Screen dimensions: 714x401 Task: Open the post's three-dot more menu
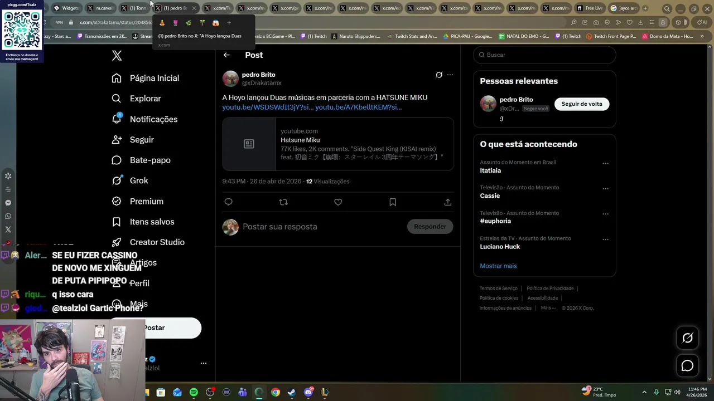click(x=450, y=75)
